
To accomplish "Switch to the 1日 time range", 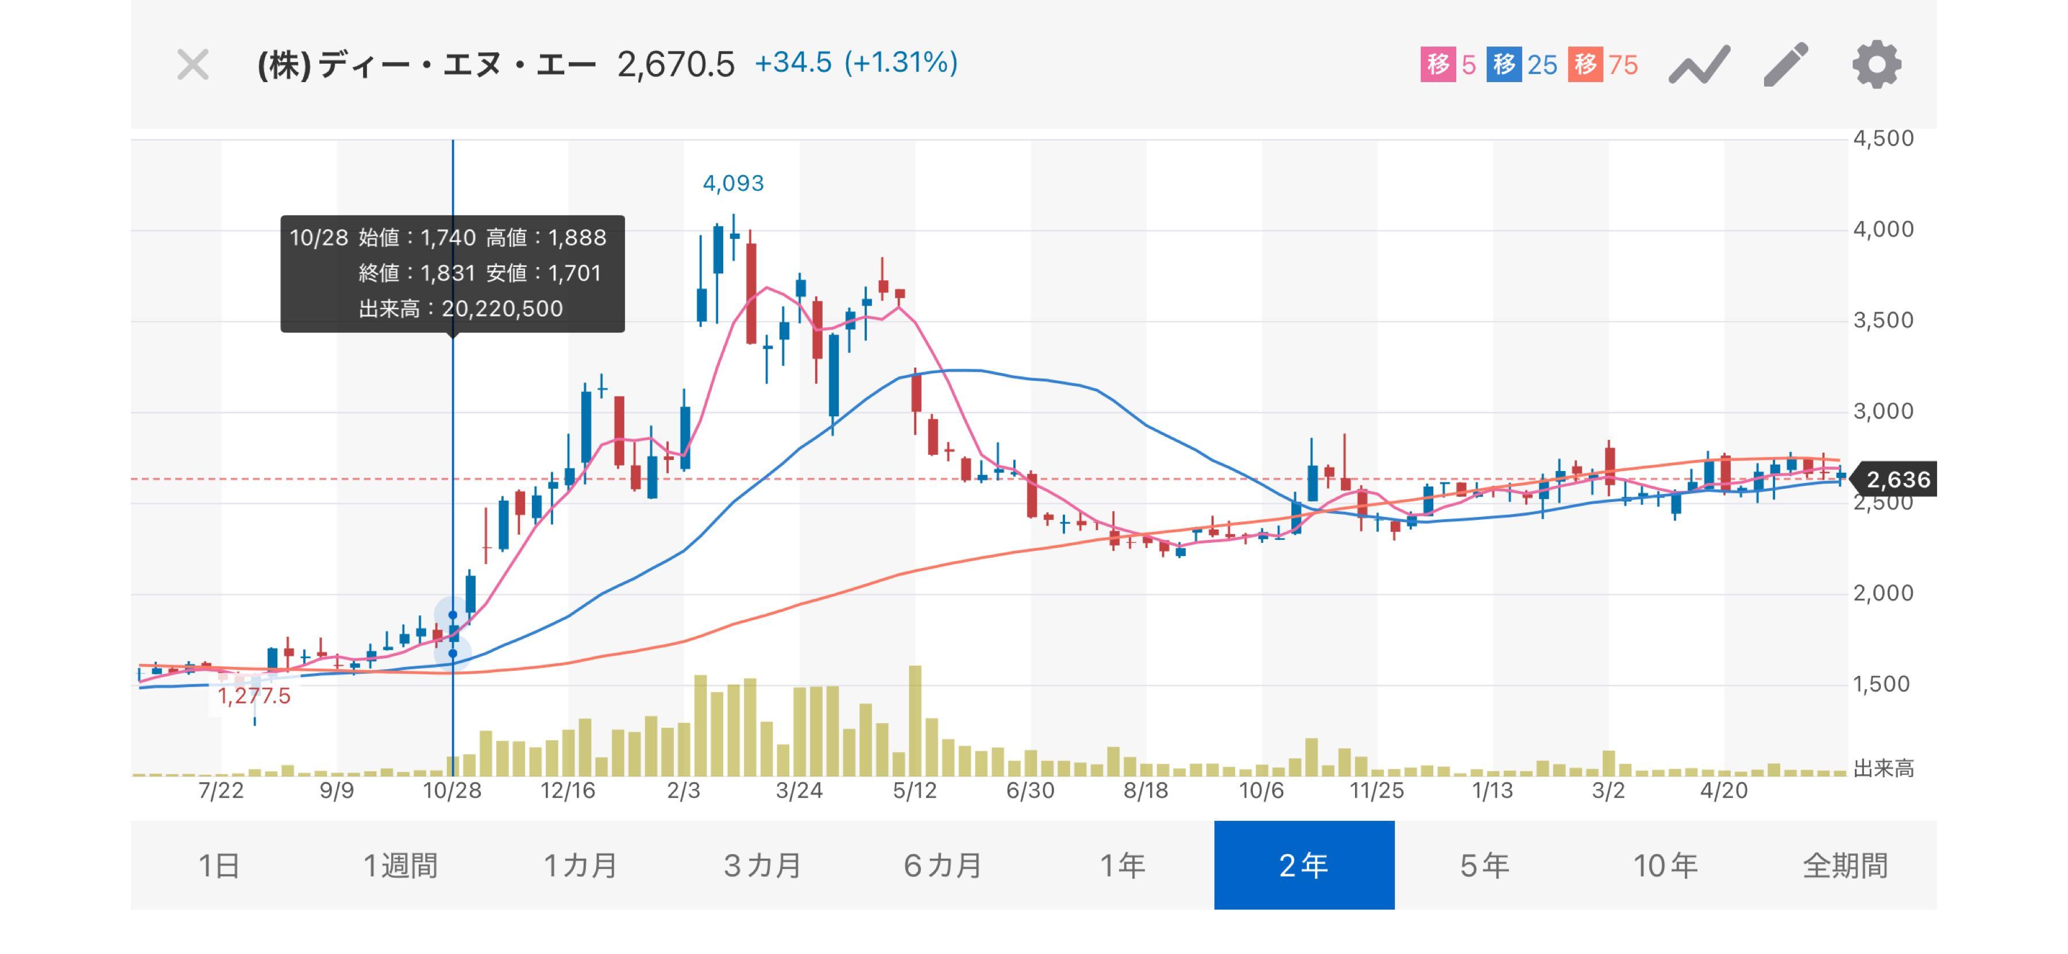I will coord(221,865).
